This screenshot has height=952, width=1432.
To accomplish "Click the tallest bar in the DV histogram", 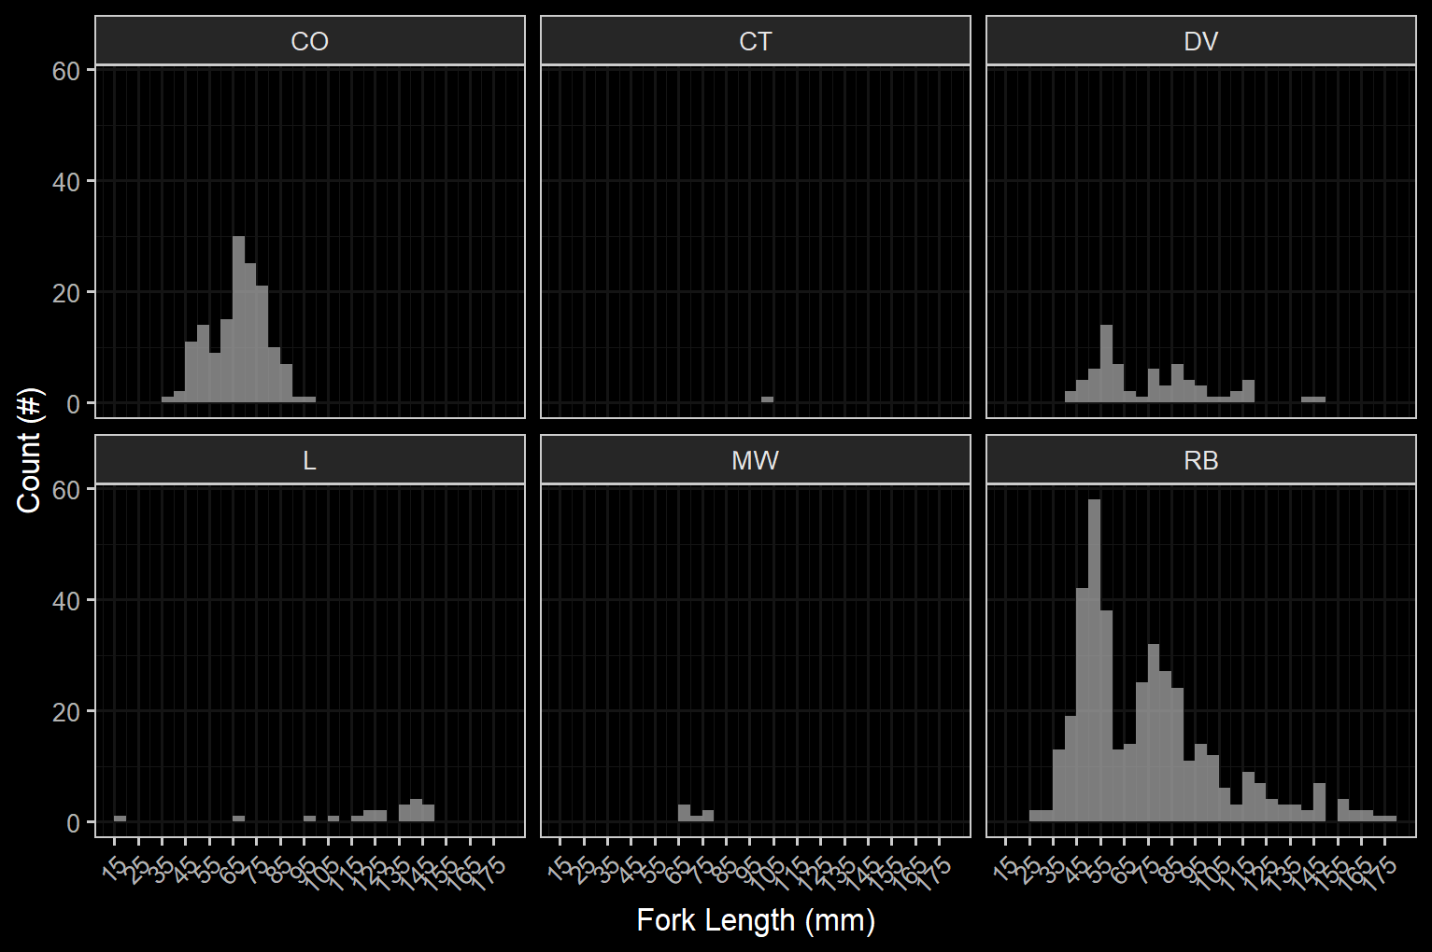I will [x=1106, y=364].
